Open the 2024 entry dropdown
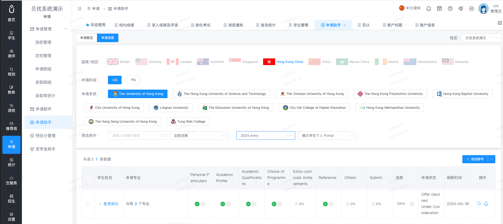Screen dimensions: 503x224 266,135
